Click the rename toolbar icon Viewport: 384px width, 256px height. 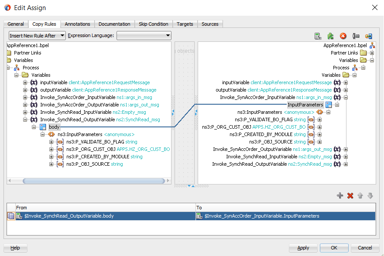coord(356,36)
